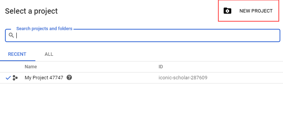
Task: Click the ID column header
Action: click(161, 67)
